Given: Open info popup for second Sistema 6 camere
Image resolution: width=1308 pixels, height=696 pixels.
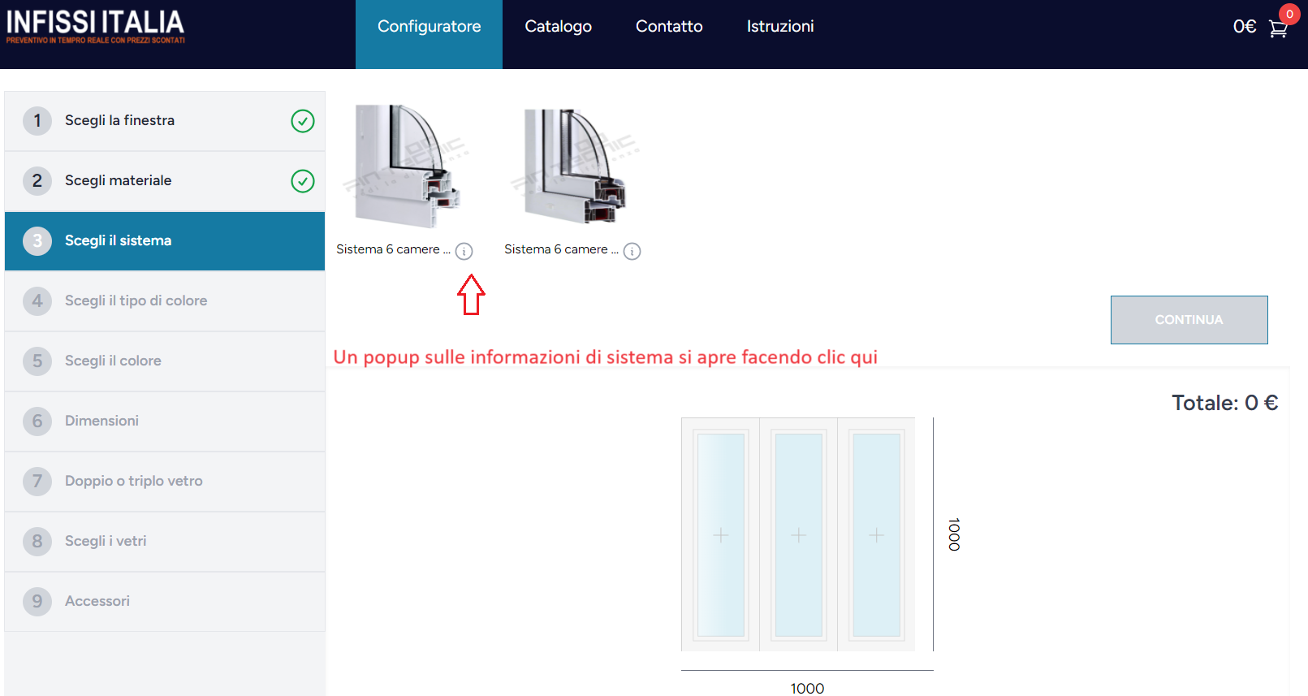Looking at the screenshot, I should 632,251.
